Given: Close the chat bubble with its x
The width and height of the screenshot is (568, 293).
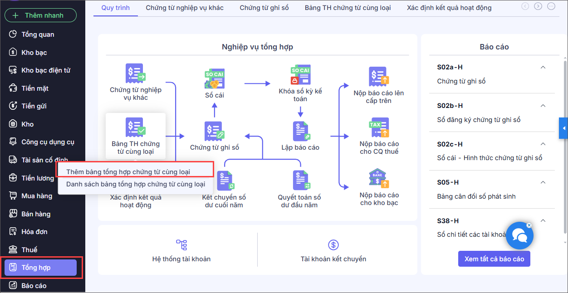Looking at the screenshot, I should pyautogui.click(x=529, y=225).
